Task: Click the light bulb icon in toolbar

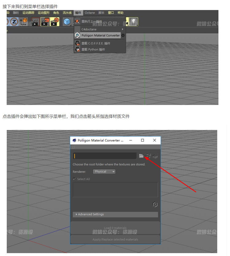Action: point(133,21)
